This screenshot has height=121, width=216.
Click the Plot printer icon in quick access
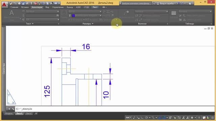click(x=19, y=3)
